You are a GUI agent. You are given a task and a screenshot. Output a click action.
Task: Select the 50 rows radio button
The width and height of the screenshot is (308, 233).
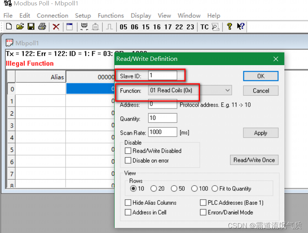point(174,188)
